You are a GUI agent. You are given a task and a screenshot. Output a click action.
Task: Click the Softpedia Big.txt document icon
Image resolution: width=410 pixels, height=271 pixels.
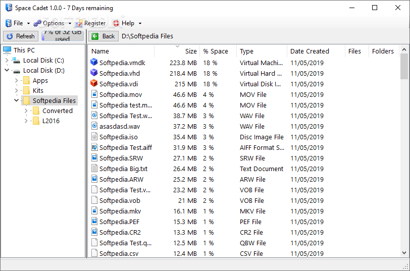tap(94, 168)
